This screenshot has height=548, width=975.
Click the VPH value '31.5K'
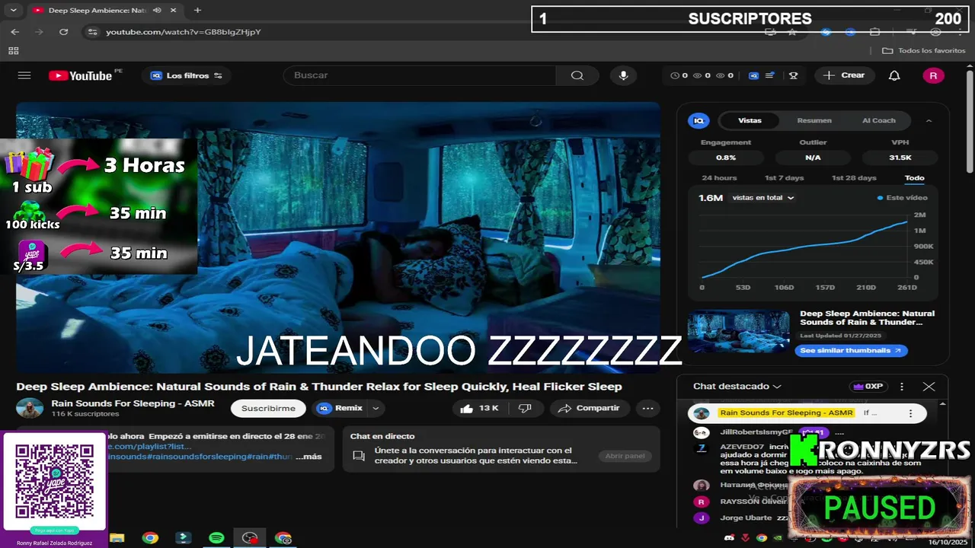pyautogui.click(x=900, y=158)
